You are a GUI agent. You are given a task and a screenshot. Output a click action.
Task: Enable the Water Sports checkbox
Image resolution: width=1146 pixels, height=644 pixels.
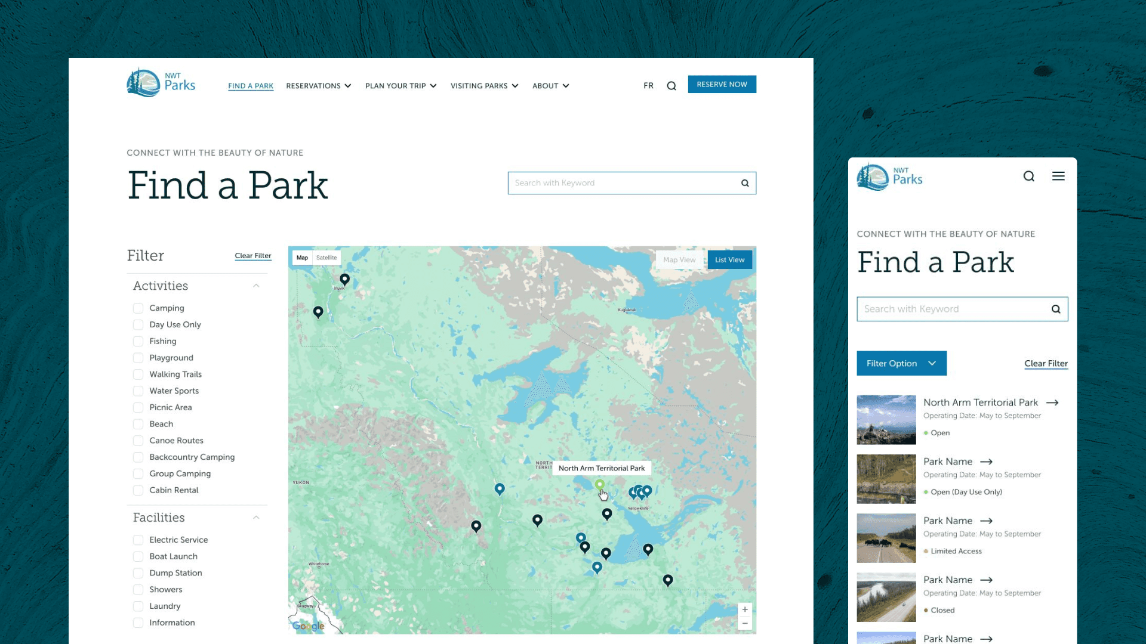point(138,391)
